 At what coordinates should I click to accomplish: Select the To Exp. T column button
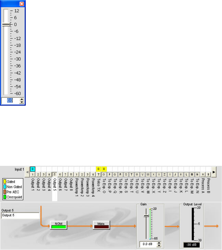pos(131,174)
